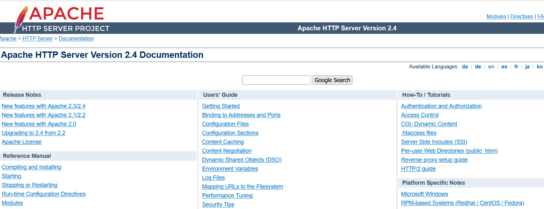Open Reverse proxy setup guide
Screen dimensions: 544x209
tap(434, 160)
